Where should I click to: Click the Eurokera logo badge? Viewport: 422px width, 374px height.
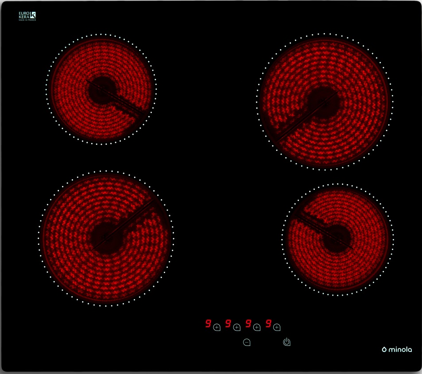pos(27,17)
